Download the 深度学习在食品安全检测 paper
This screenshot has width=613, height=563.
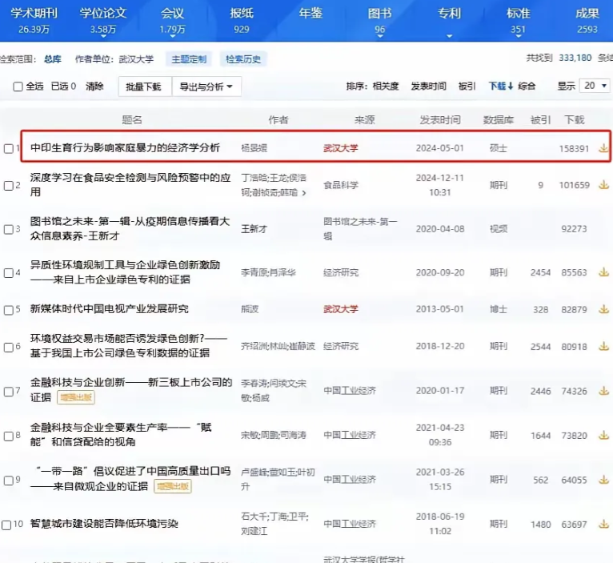point(603,185)
